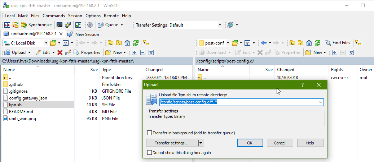Select config.gateway.json in the local panel
The image size is (374, 162).
point(28,98)
